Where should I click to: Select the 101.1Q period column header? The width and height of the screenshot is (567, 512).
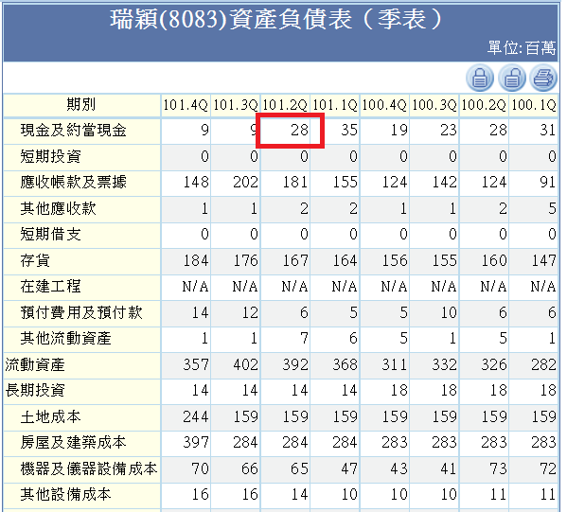point(335,105)
